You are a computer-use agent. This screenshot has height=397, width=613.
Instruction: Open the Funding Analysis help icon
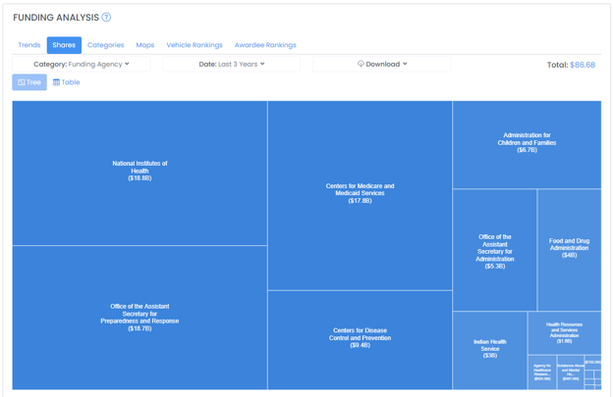tap(106, 18)
